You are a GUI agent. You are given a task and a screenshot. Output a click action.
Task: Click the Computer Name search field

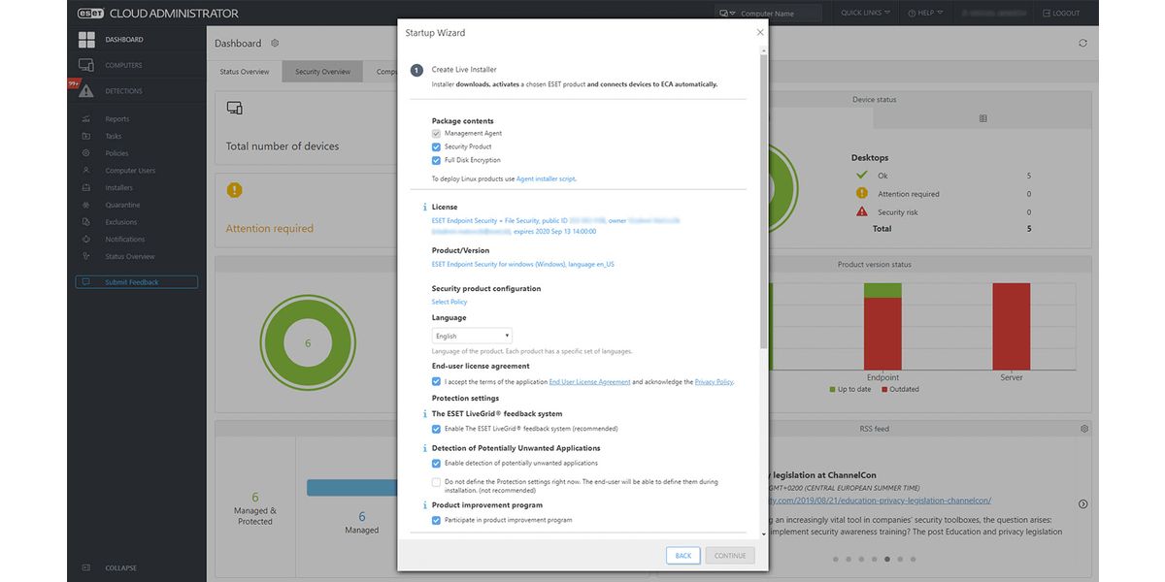tap(780, 14)
